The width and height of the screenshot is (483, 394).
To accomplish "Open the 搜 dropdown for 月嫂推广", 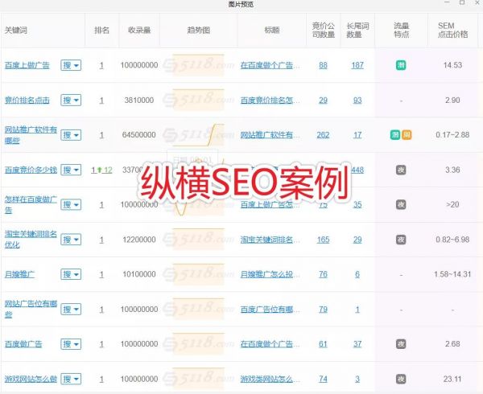I will (72, 274).
